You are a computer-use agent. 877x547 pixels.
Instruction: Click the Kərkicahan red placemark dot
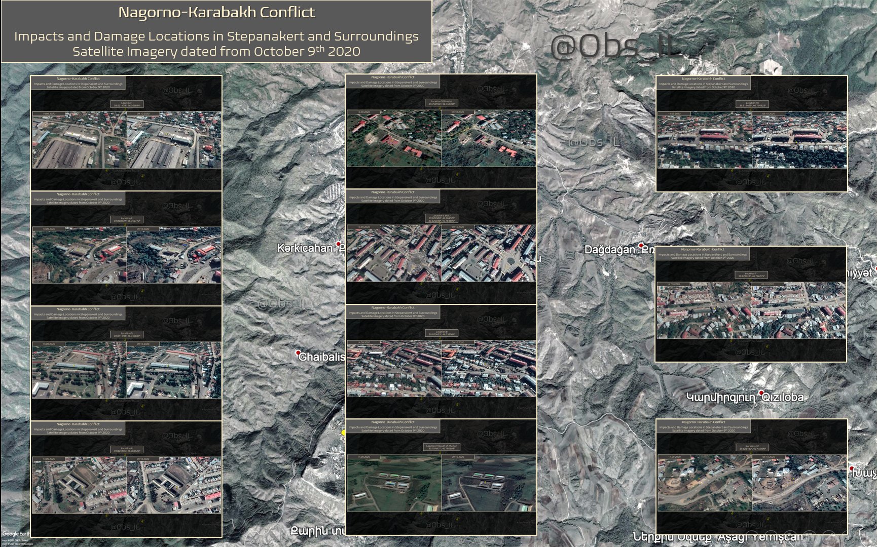[339, 244]
